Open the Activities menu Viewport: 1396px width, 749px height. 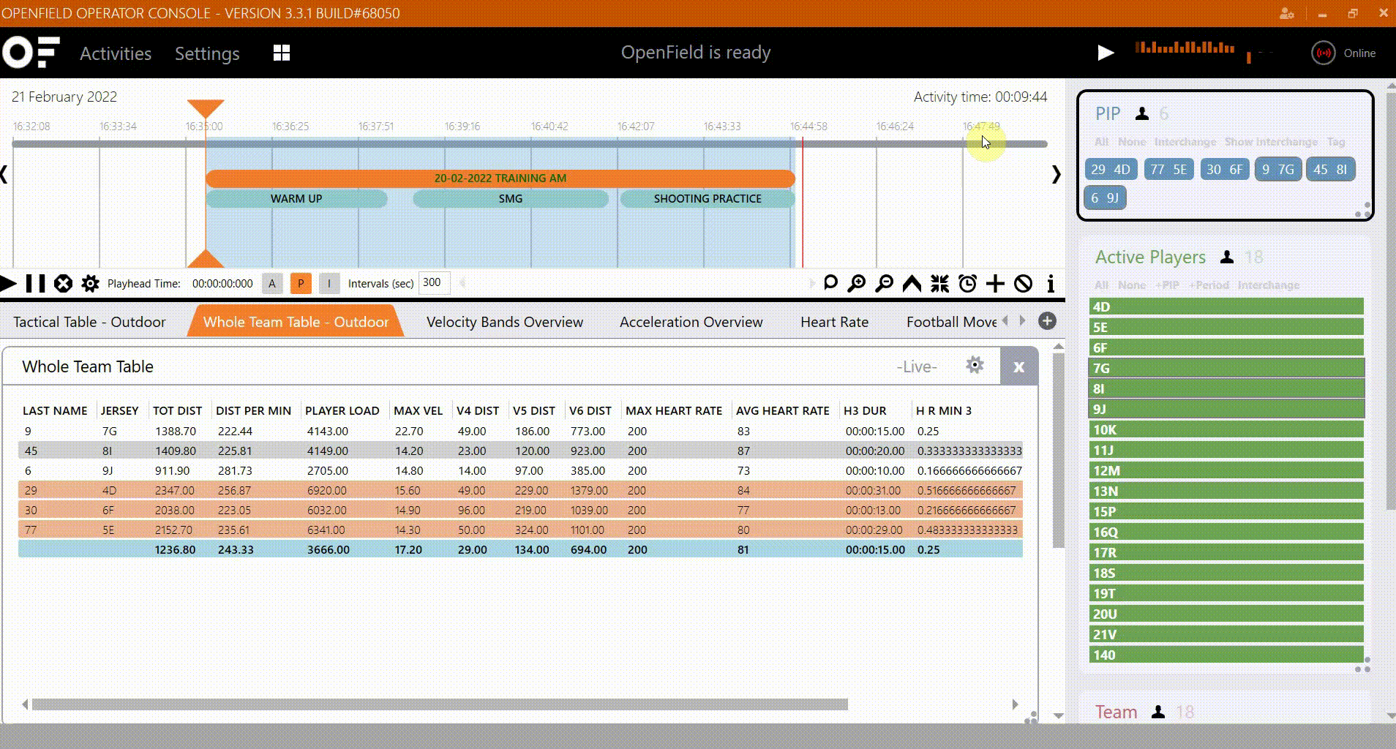[x=116, y=53]
